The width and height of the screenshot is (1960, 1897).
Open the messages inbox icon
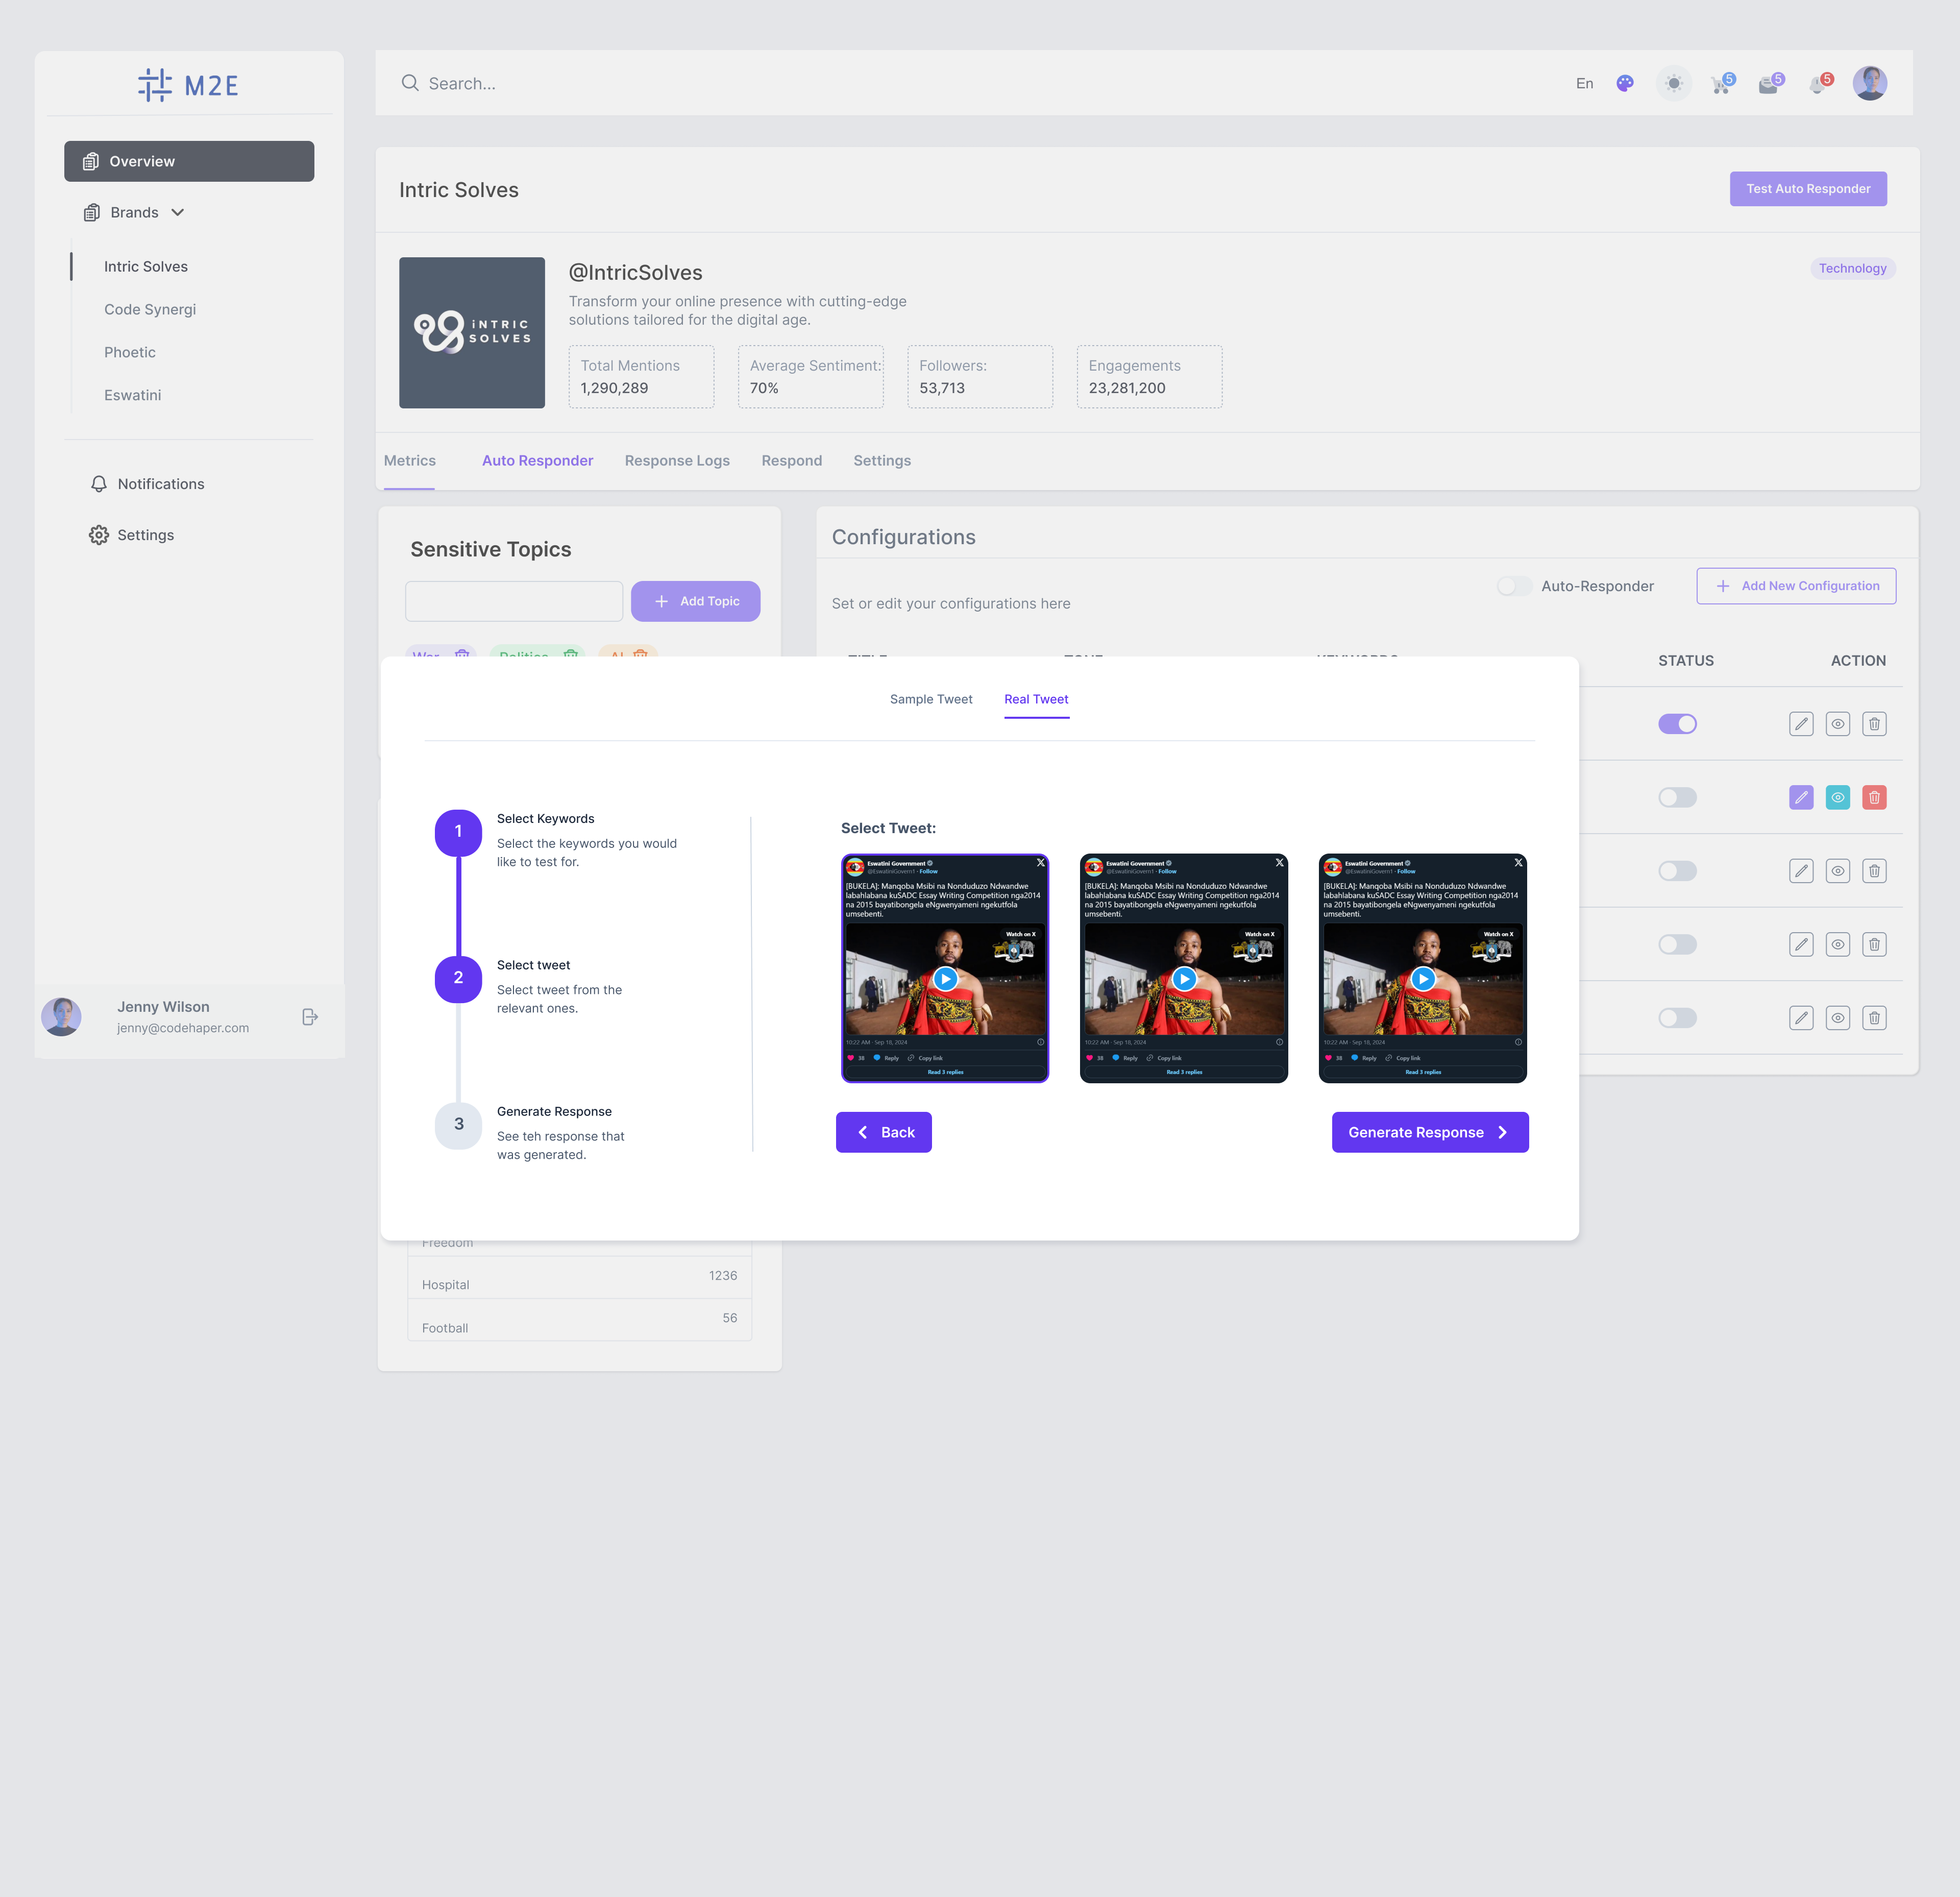pos(1770,84)
